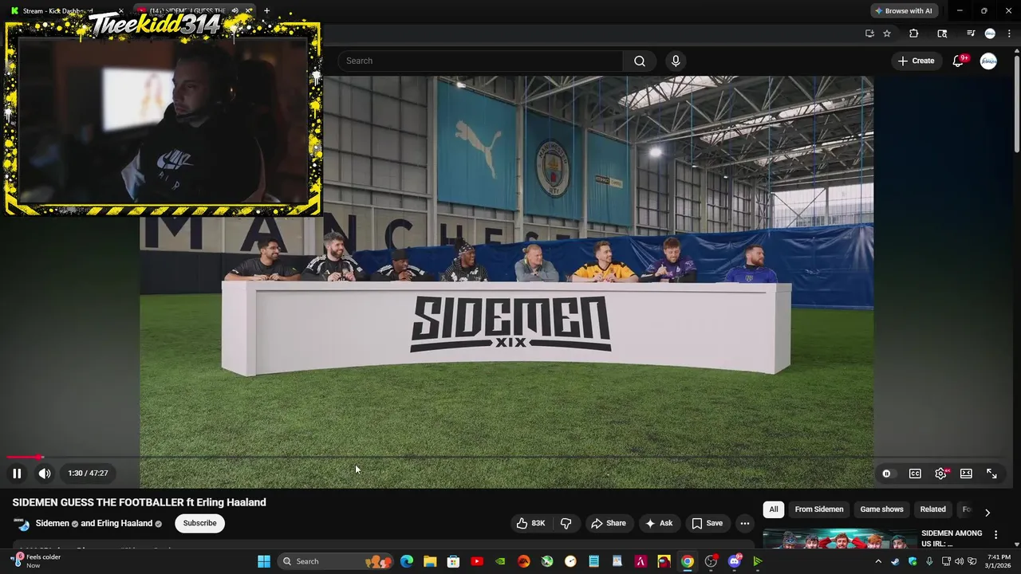This screenshot has width=1021, height=574.
Task: Open the browser extensions puzzle icon
Action: tap(914, 33)
